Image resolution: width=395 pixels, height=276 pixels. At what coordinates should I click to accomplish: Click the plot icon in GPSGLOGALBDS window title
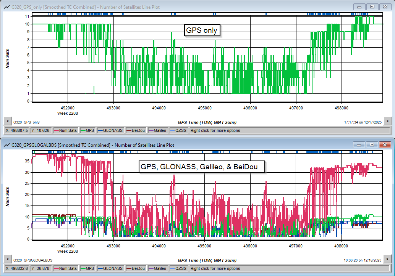click(7, 145)
